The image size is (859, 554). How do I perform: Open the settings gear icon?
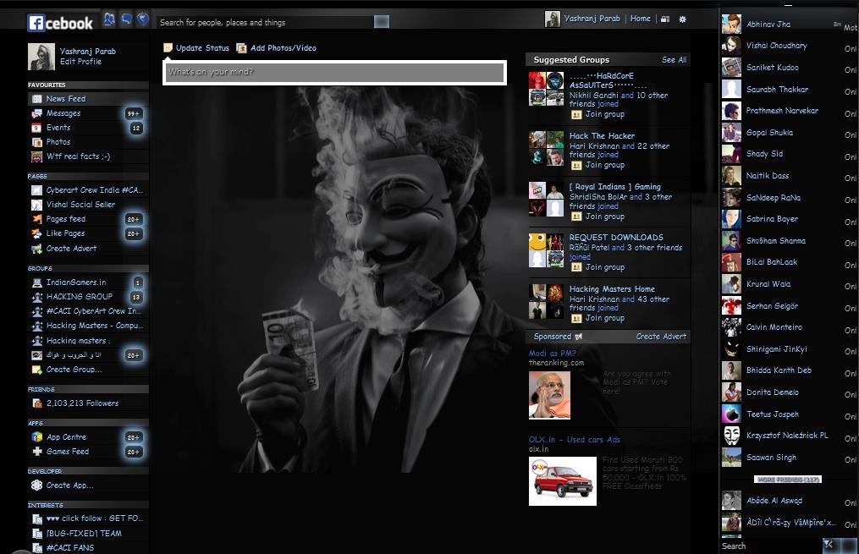[682, 19]
